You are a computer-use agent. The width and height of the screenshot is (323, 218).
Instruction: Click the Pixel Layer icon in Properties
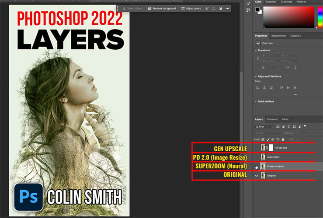[258, 43]
